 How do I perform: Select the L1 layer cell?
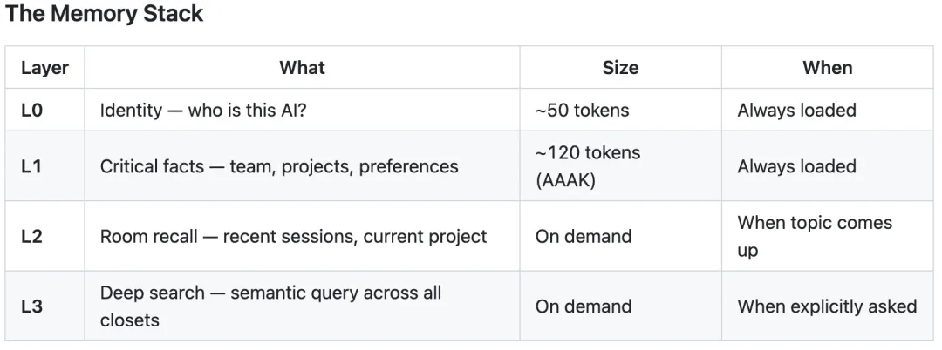pyautogui.click(x=31, y=166)
